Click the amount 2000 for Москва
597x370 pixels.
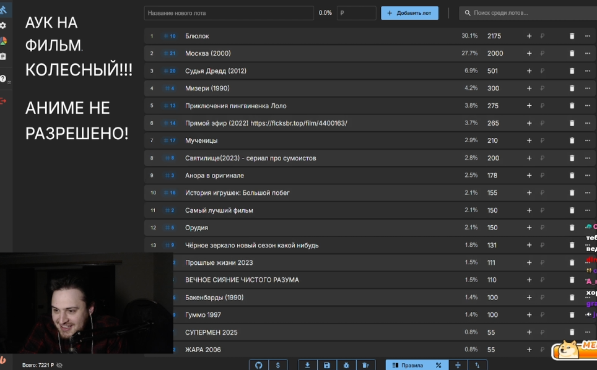tap(495, 54)
